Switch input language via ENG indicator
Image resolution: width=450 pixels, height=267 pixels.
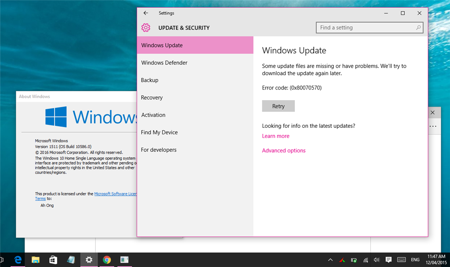pos(415,260)
